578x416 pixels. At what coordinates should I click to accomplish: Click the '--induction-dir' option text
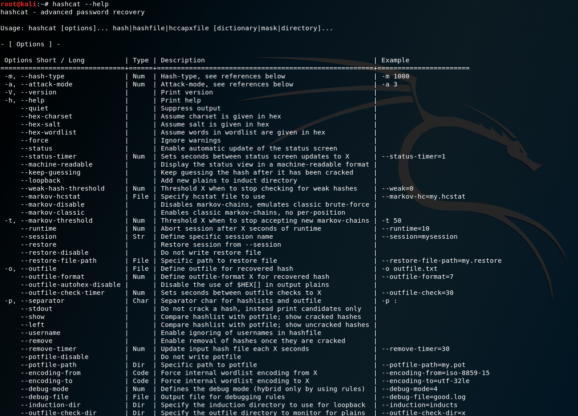pos(51,405)
